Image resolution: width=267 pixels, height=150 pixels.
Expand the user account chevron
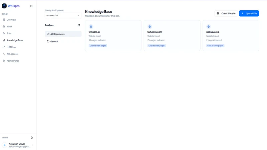coord(33,145)
